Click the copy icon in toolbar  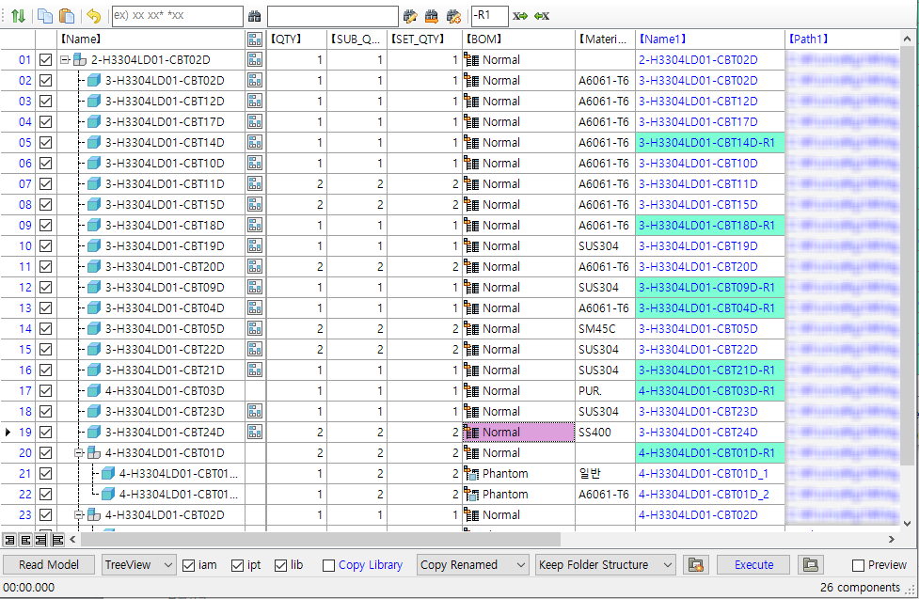coord(45,16)
